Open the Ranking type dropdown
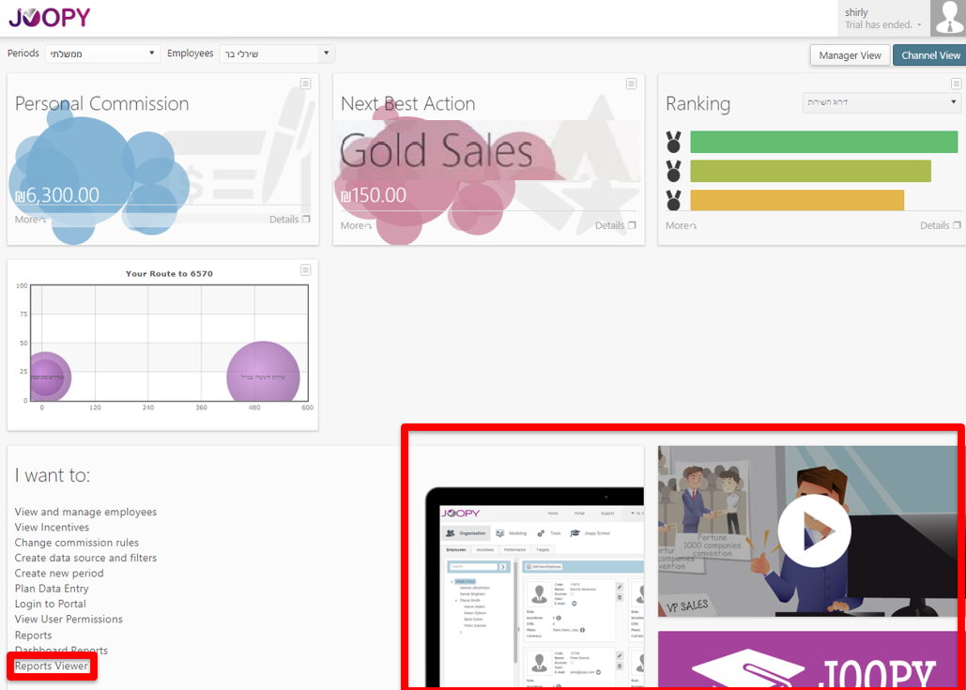Viewport: 966px width, 690px height. coord(882,102)
